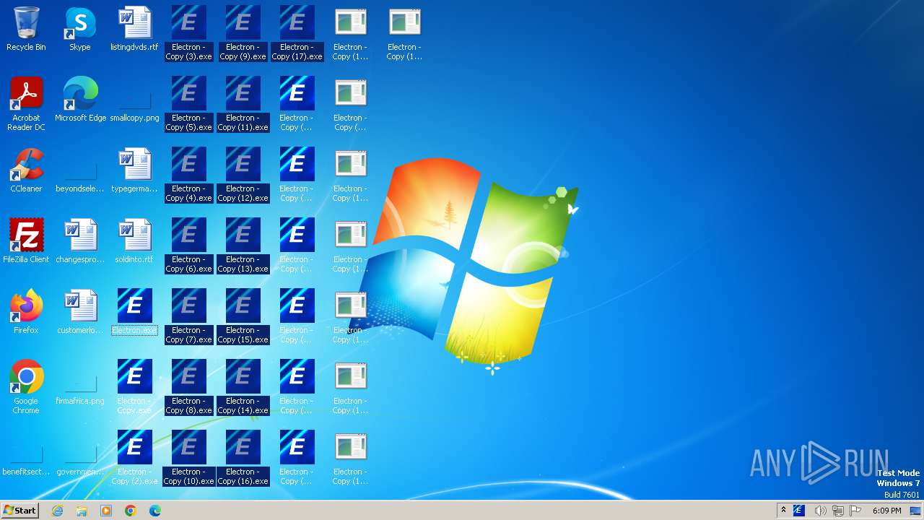Select the Electron - Copy (6).exe icon

[188, 245]
